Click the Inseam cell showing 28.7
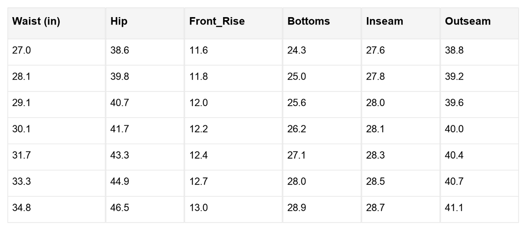 [x=401, y=209]
